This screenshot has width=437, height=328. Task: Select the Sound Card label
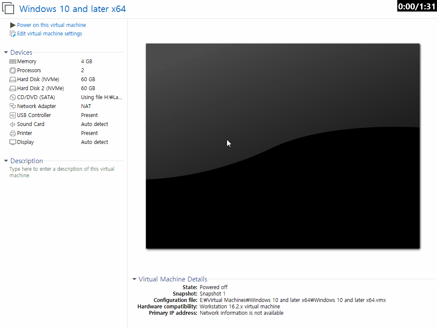click(31, 124)
